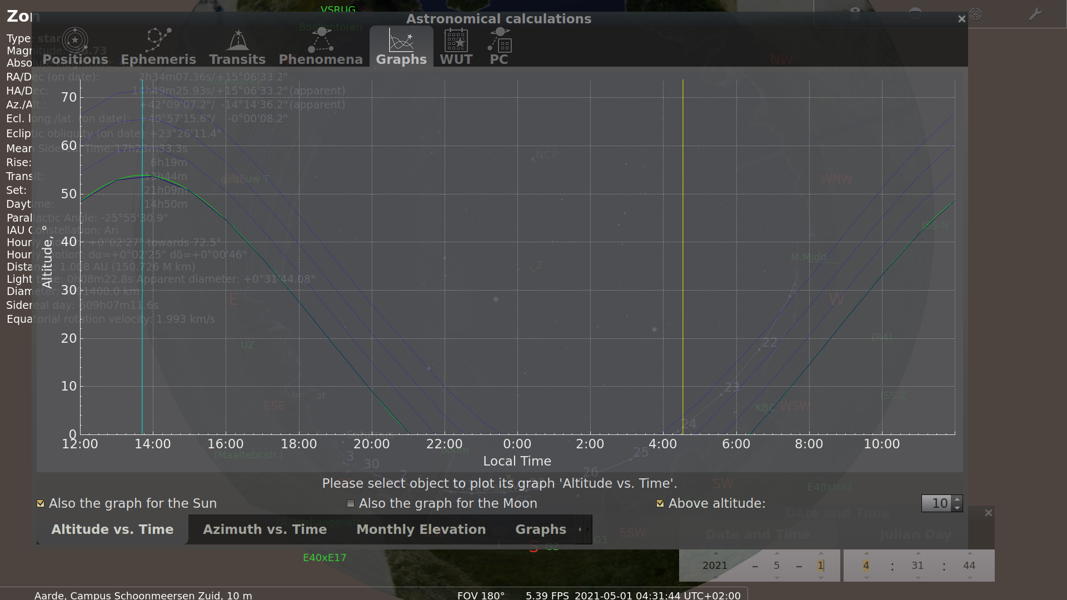Decrease the minutes value with its down arrow
The image size is (1067, 600).
tap(918, 578)
